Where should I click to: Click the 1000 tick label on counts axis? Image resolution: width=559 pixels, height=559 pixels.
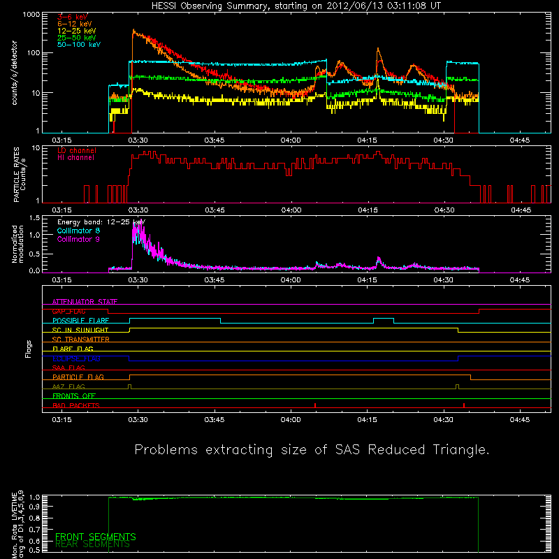click(x=31, y=15)
